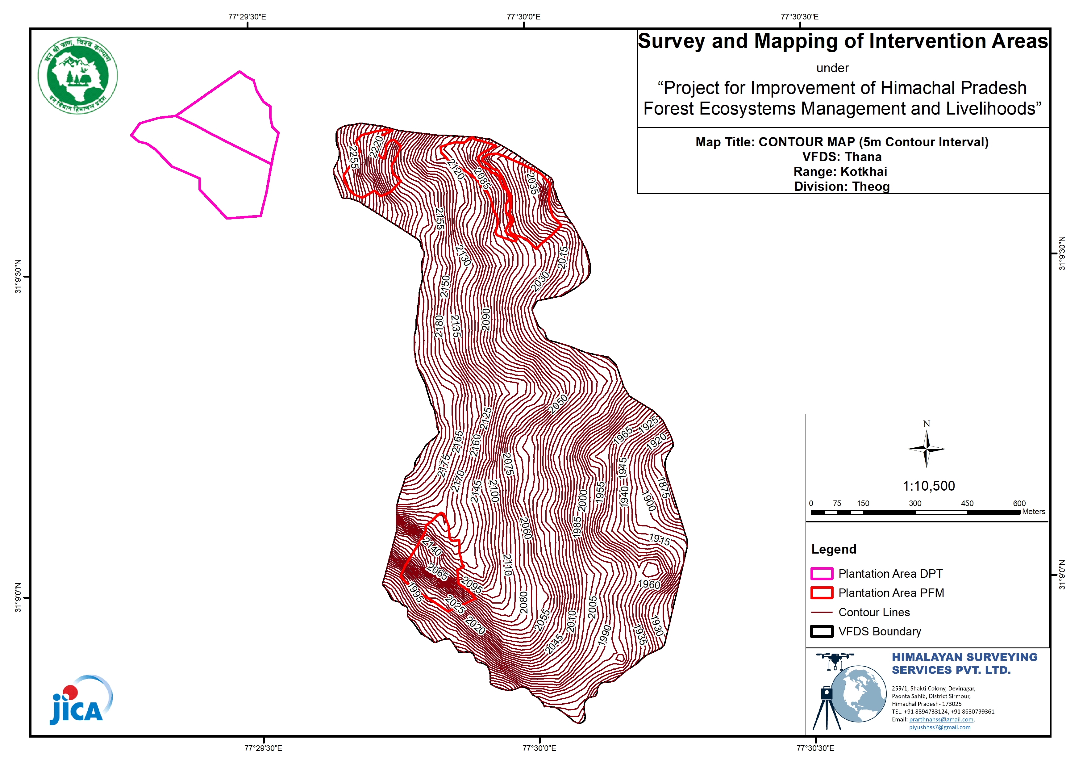Click the 2085 contour label
Screen dimensions: 1083x766
click(482, 178)
